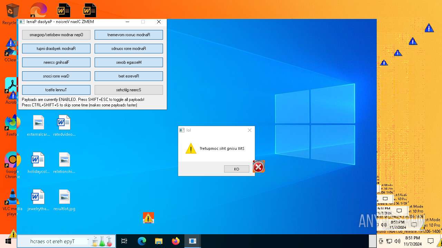Image resolution: width=442 pixels, height=248 pixels.
Task: Open the Windows Start menu
Action: (8, 241)
